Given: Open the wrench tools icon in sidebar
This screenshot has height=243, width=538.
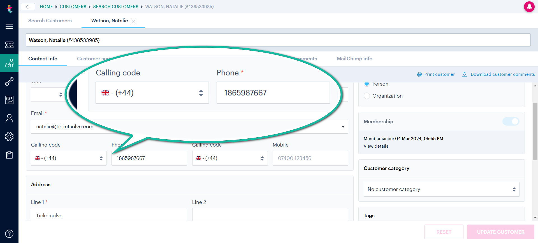Looking at the screenshot, I should point(9,81).
